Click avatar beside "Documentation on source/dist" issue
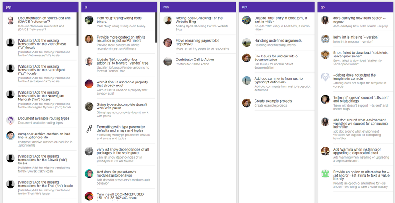The height and width of the screenshot is (203, 395). coord(10,20)
